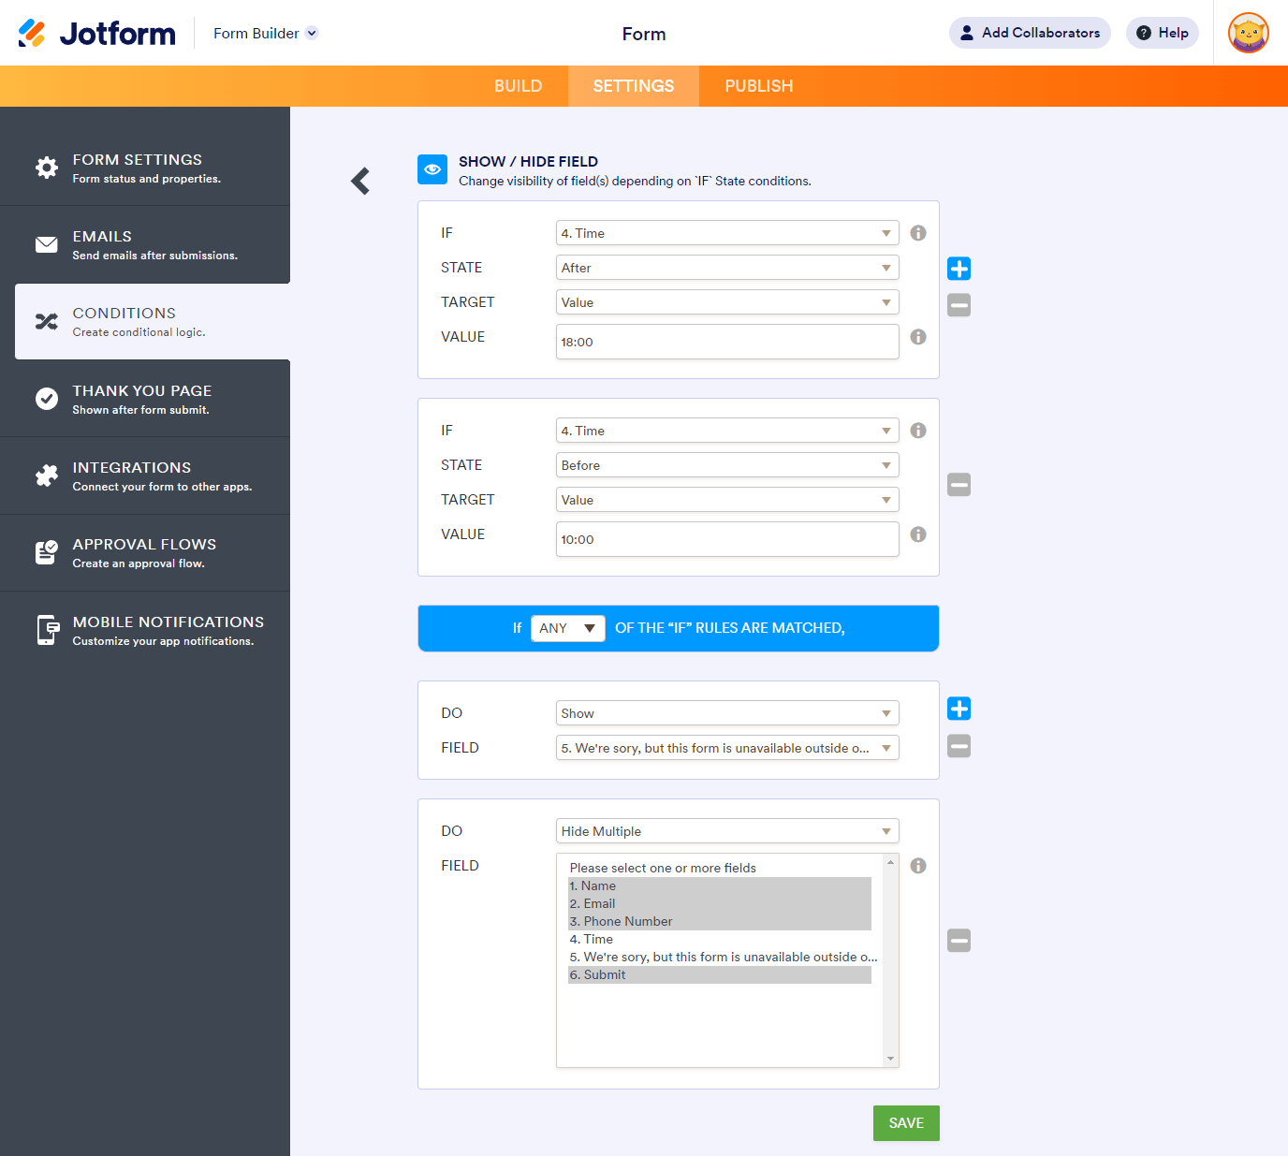Open Integrations in the sidebar
Viewport: 1288px width, 1156px height.
point(145,476)
